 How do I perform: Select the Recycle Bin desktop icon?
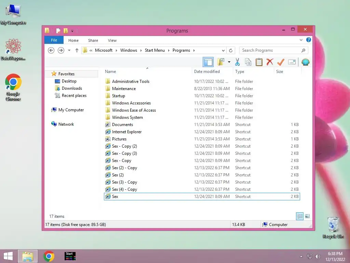click(x=333, y=227)
